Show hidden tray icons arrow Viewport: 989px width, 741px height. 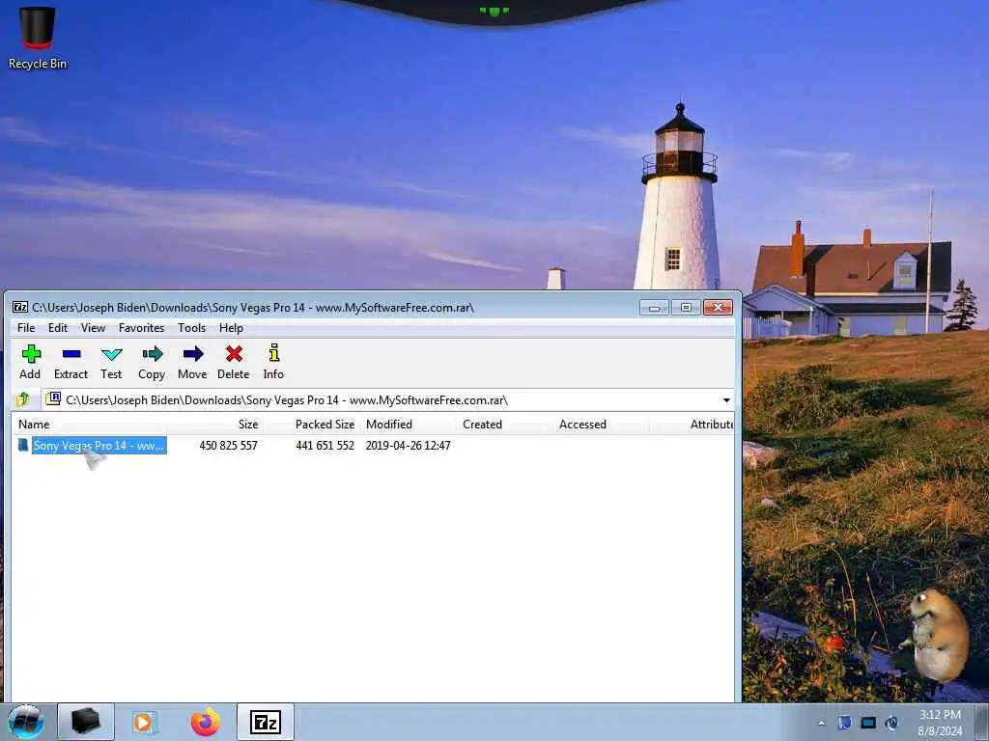(822, 724)
